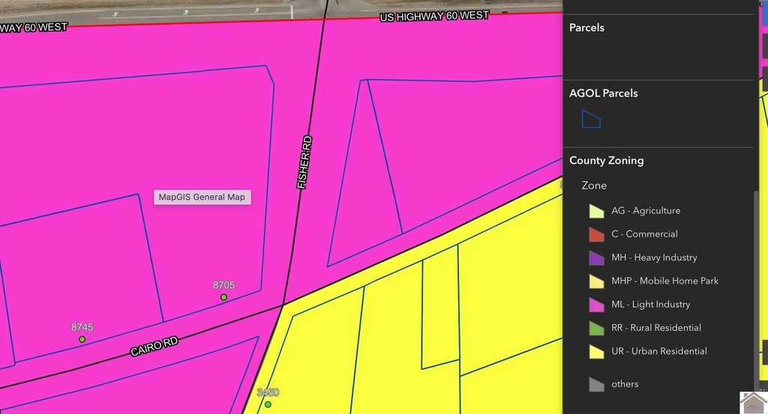Click the Parcels layer heading
Image resolution: width=768 pixels, height=414 pixels.
586,28
